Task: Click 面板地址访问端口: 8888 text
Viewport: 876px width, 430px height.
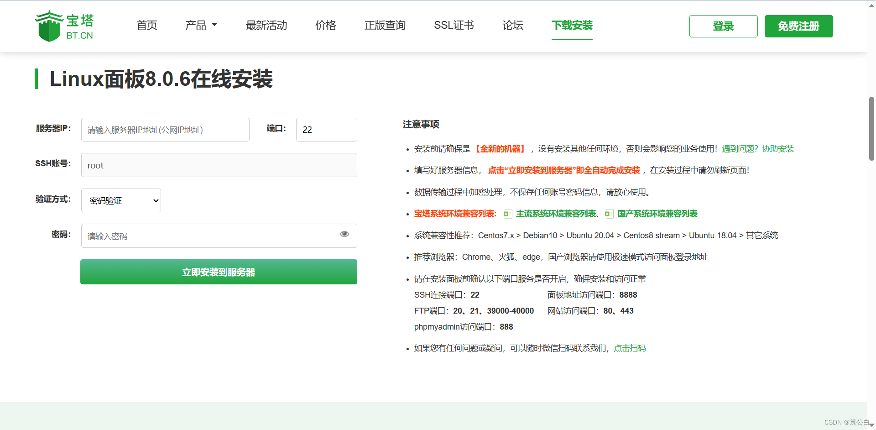Action: point(592,295)
